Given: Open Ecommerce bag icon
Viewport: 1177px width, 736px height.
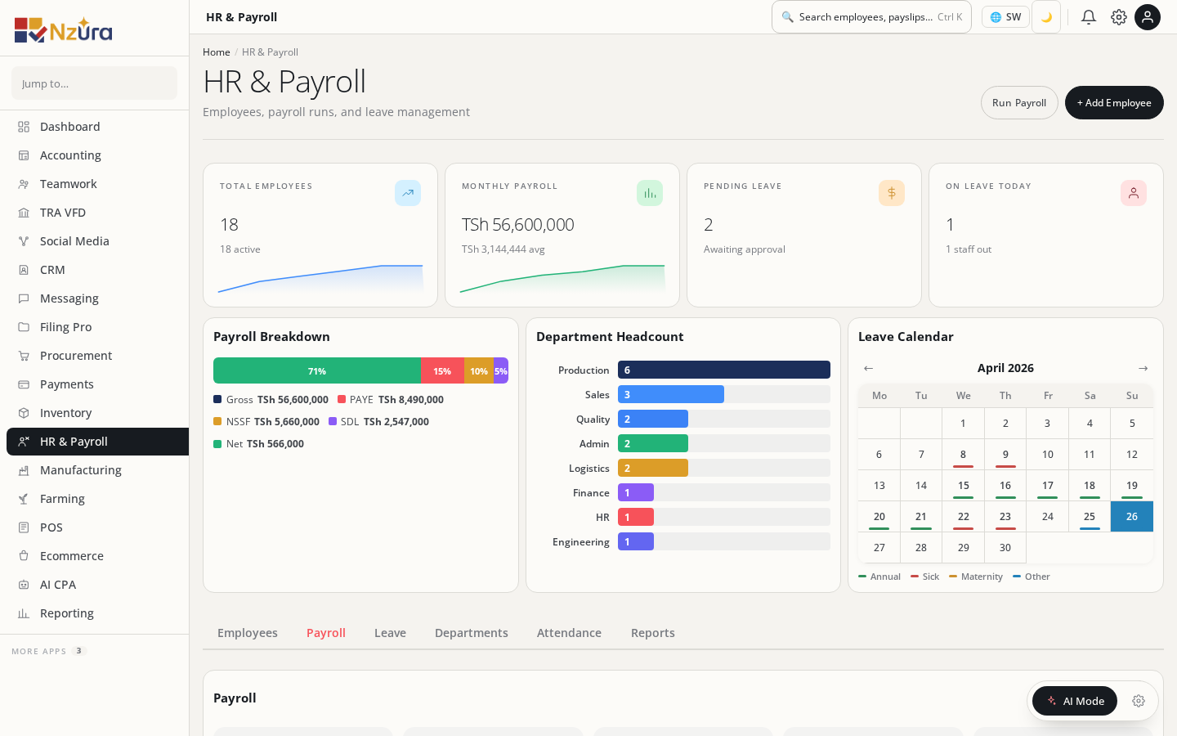Looking at the screenshot, I should coord(24,556).
